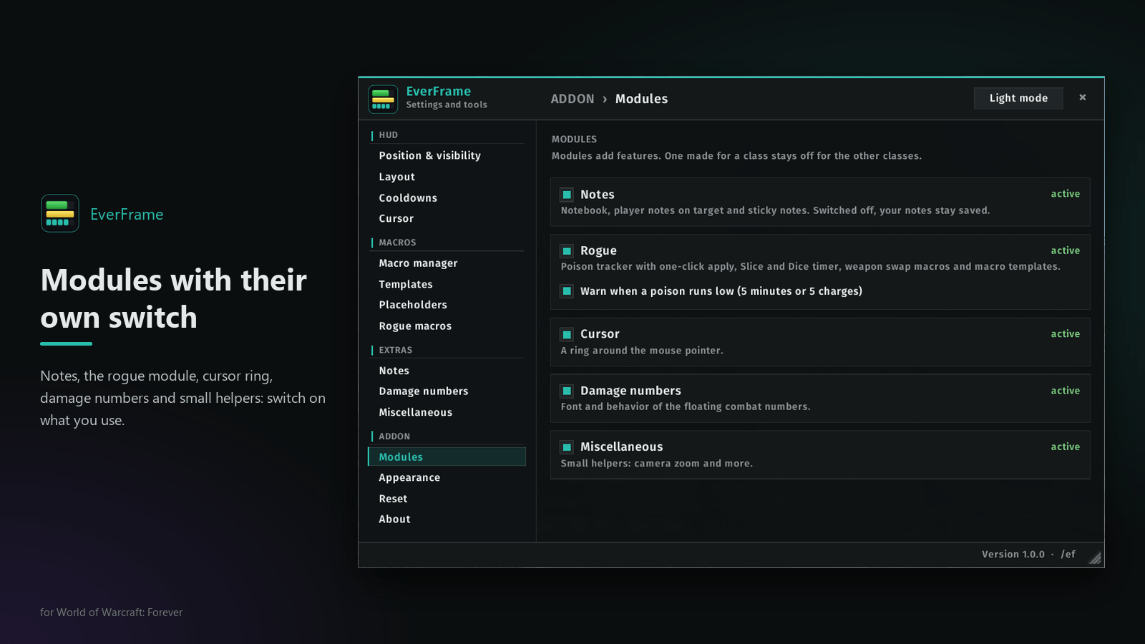1145x644 pixels.
Task: Click the 'A ring around the mouse pointer.' description
Action: (642, 351)
